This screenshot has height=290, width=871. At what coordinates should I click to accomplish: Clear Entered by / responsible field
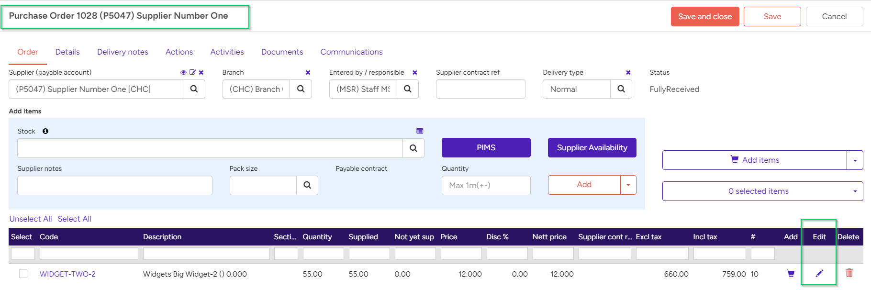(x=415, y=73)
